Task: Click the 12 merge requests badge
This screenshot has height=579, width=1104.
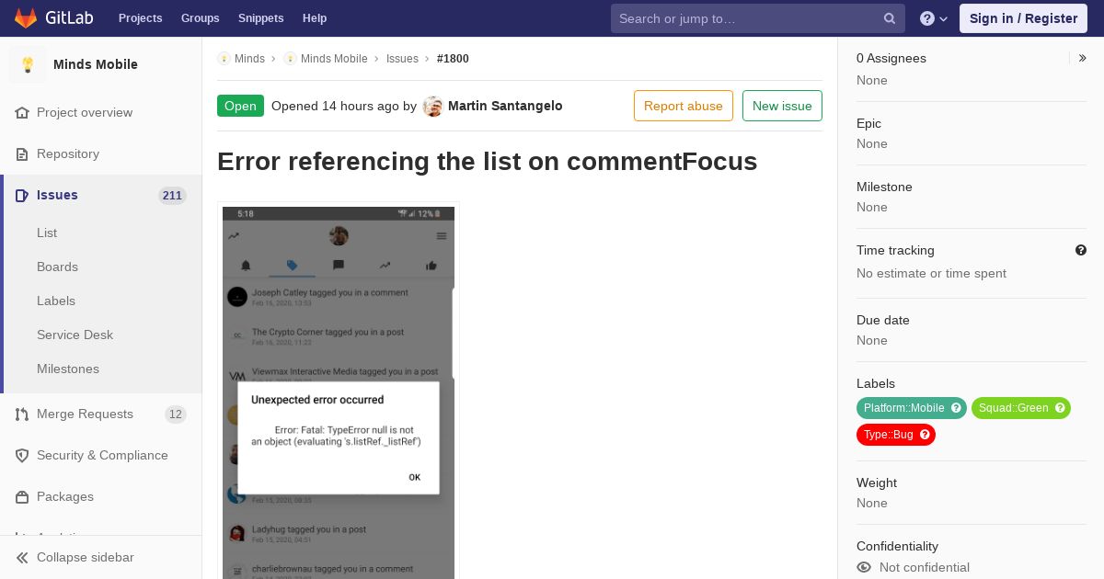Action: 176,414
